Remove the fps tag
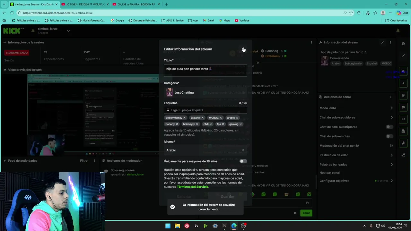Viewport: 411px width, 231px height. (223, 124)
